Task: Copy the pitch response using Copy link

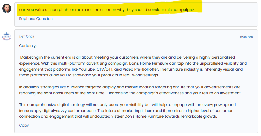Action: [x=24, y=125]
